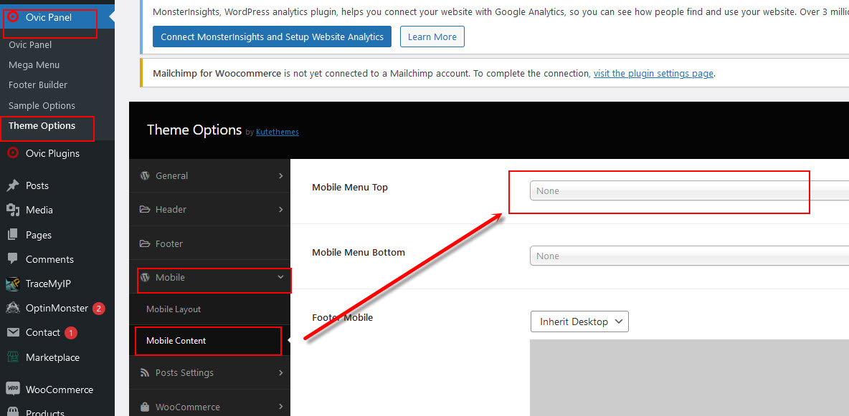Click the Contact envelope icon
Image resolution: width=849 pixels, height=416 pixels.
(x=13, y=332)
